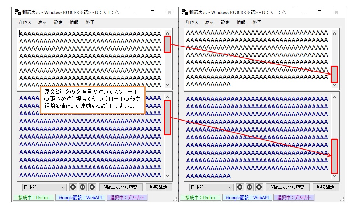Click scroll-down arrow of right window translation pane
Viewport: 356px width, 212px height.
(334, 176)
